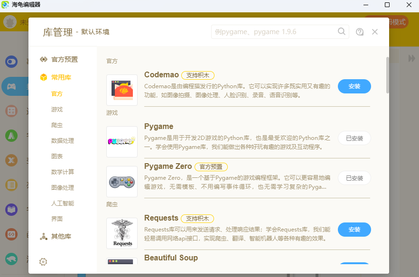
Task: Click the library list vertical scrollbar
Action: tap(388, 75)
